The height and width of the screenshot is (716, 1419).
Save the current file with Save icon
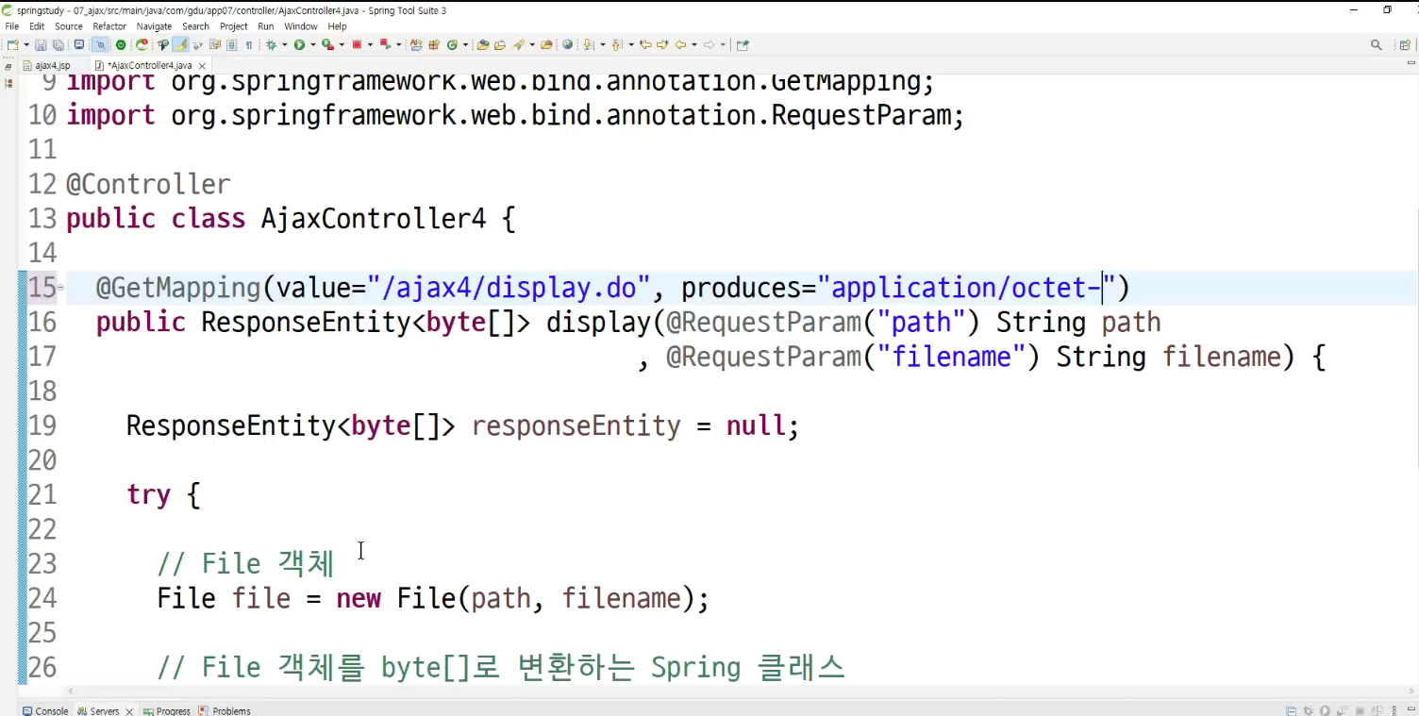41,44
